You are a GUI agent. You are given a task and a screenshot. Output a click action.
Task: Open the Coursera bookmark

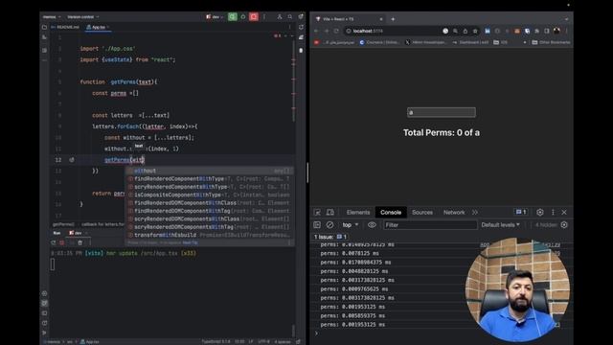pos(379,42)
